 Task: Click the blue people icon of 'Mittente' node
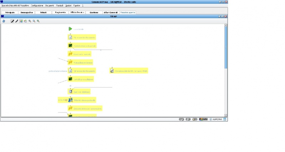(x=70, y=100)
